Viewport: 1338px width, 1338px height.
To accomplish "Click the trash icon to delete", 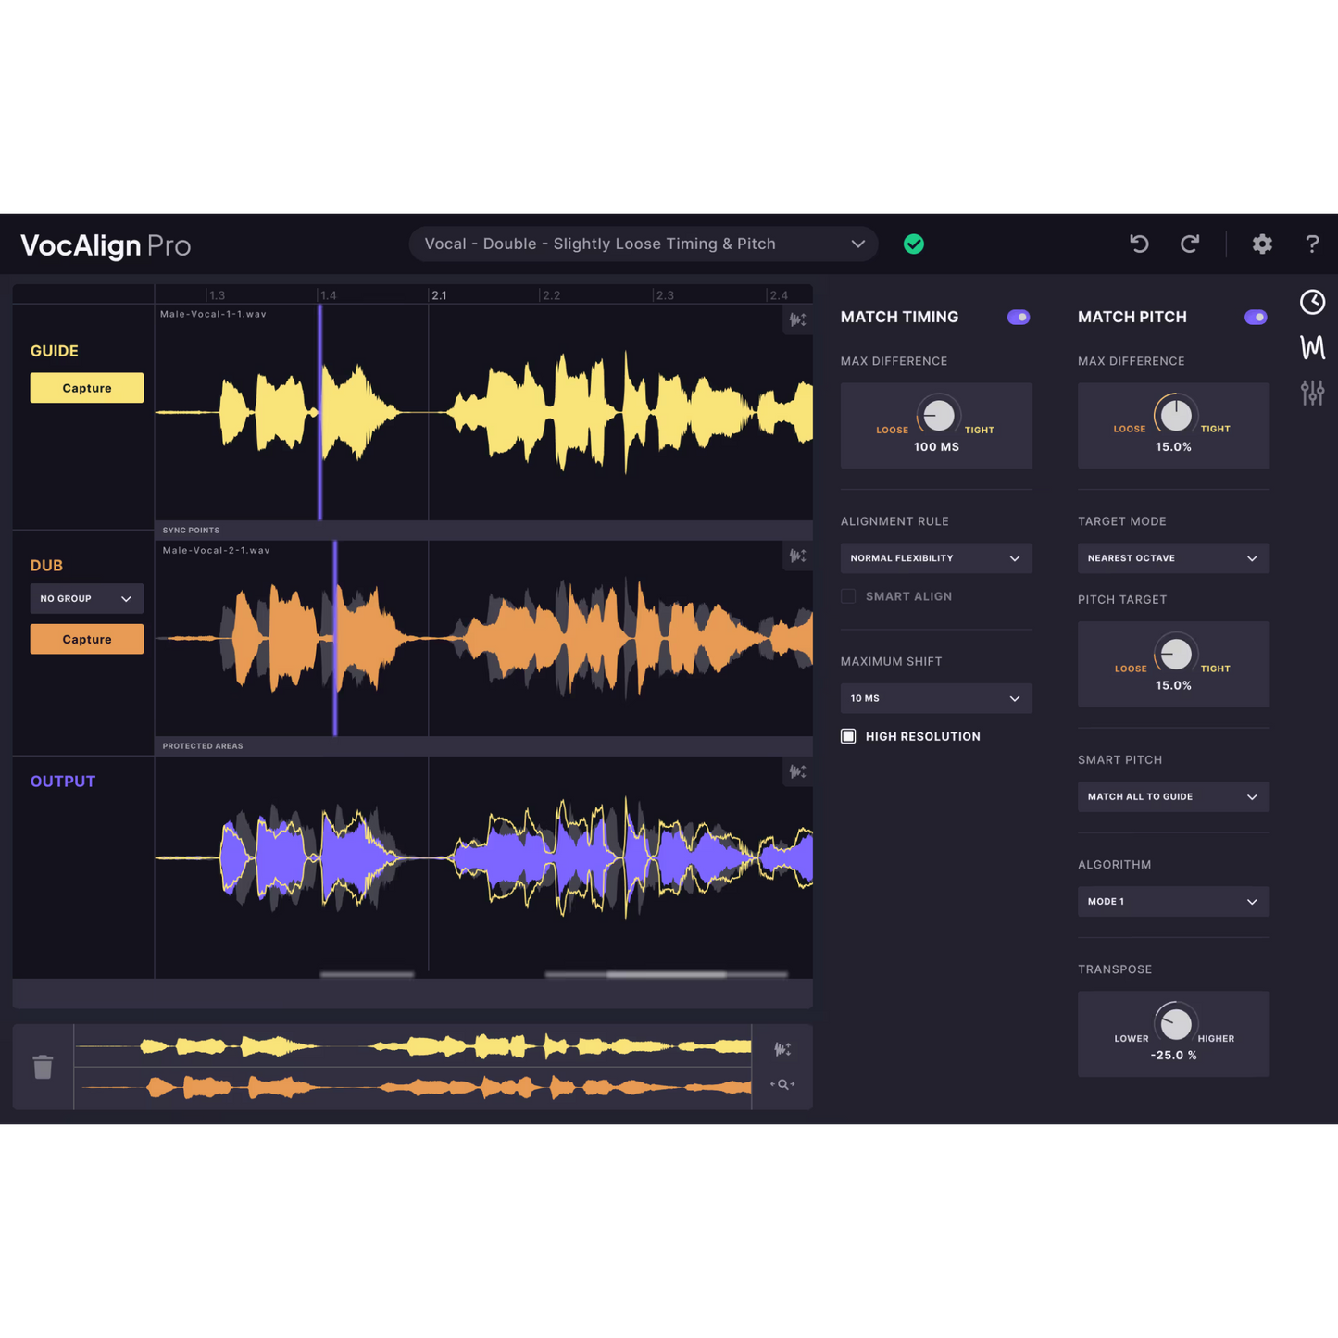I will point(43,1067).
